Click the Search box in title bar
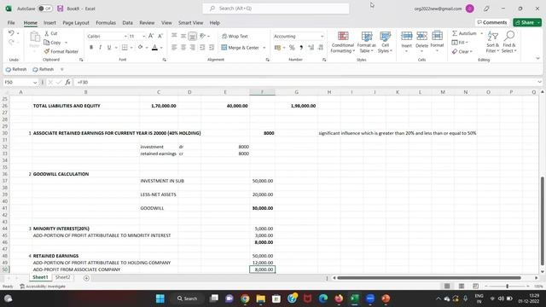 pos(276,9)
